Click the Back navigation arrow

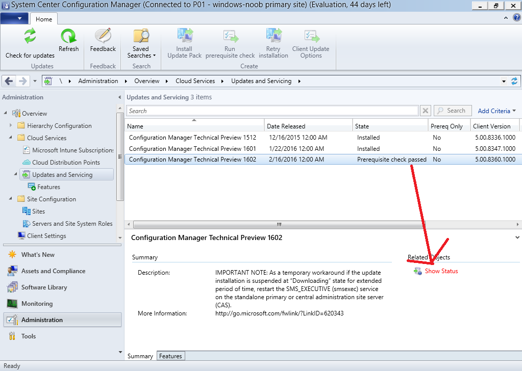pyautogui.click(x=9, y=81)
